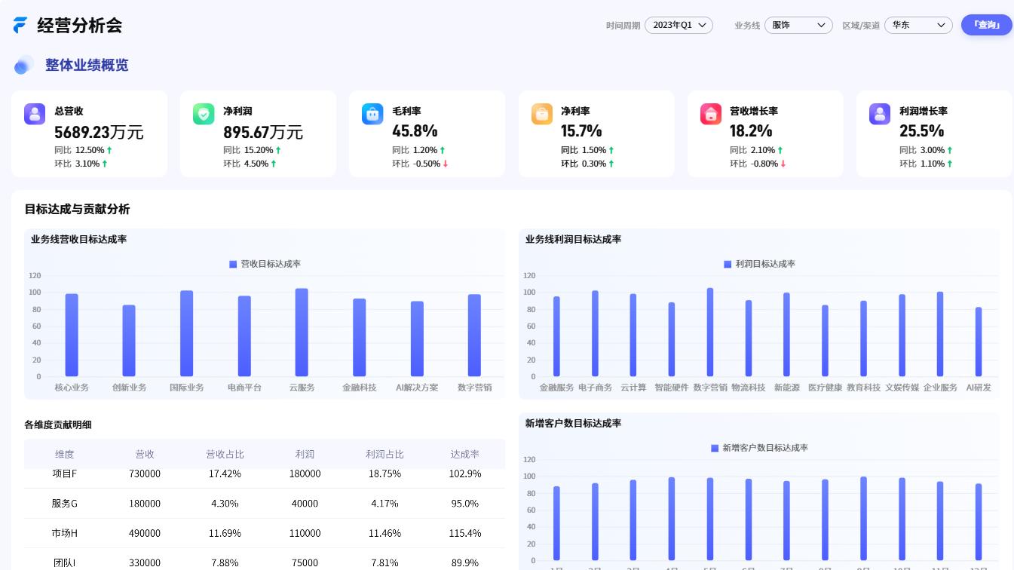Toggle the 利润目标达成率 legend
Viewport: 1014px width, 570px height.
[759, 264]
